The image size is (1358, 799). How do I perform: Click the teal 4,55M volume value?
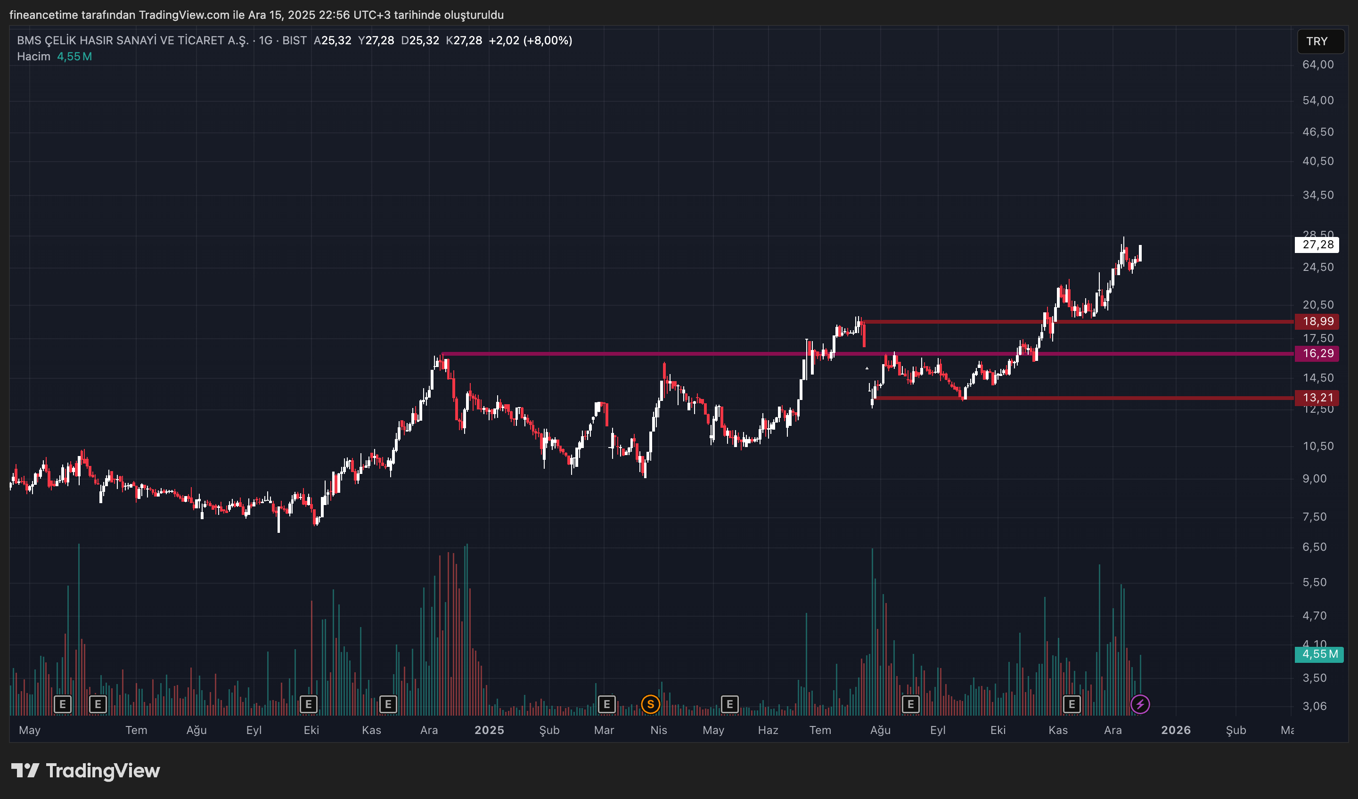[x=75, y=56]
